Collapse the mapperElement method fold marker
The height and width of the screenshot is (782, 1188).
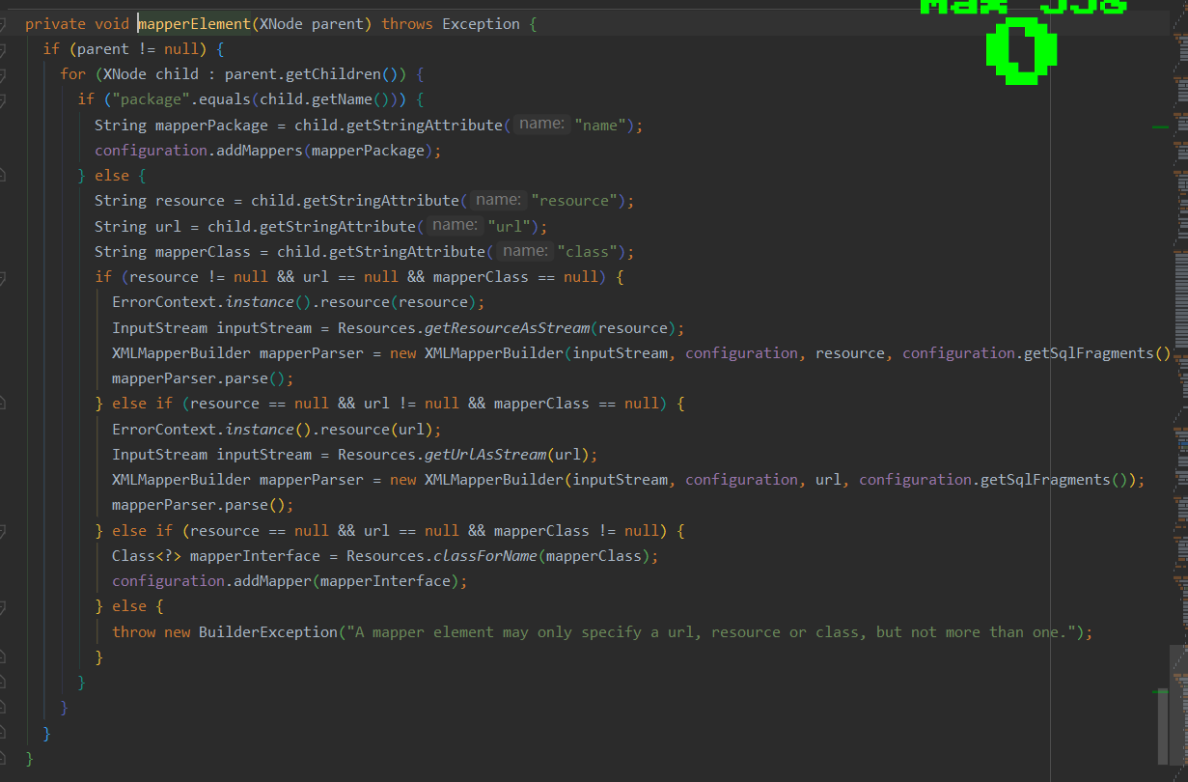(x=2, y=24)
